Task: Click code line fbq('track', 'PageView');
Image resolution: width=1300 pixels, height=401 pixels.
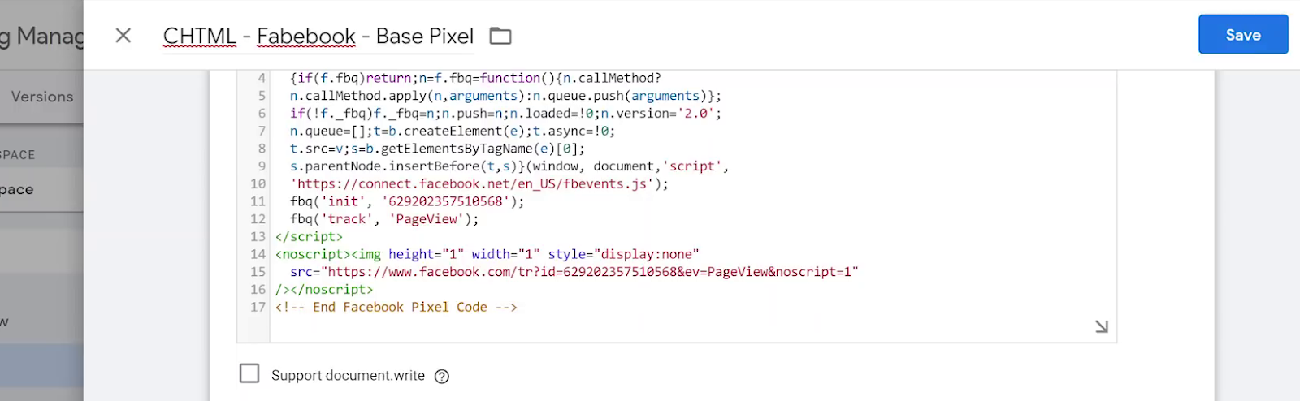Action: [x=384, y=219]
